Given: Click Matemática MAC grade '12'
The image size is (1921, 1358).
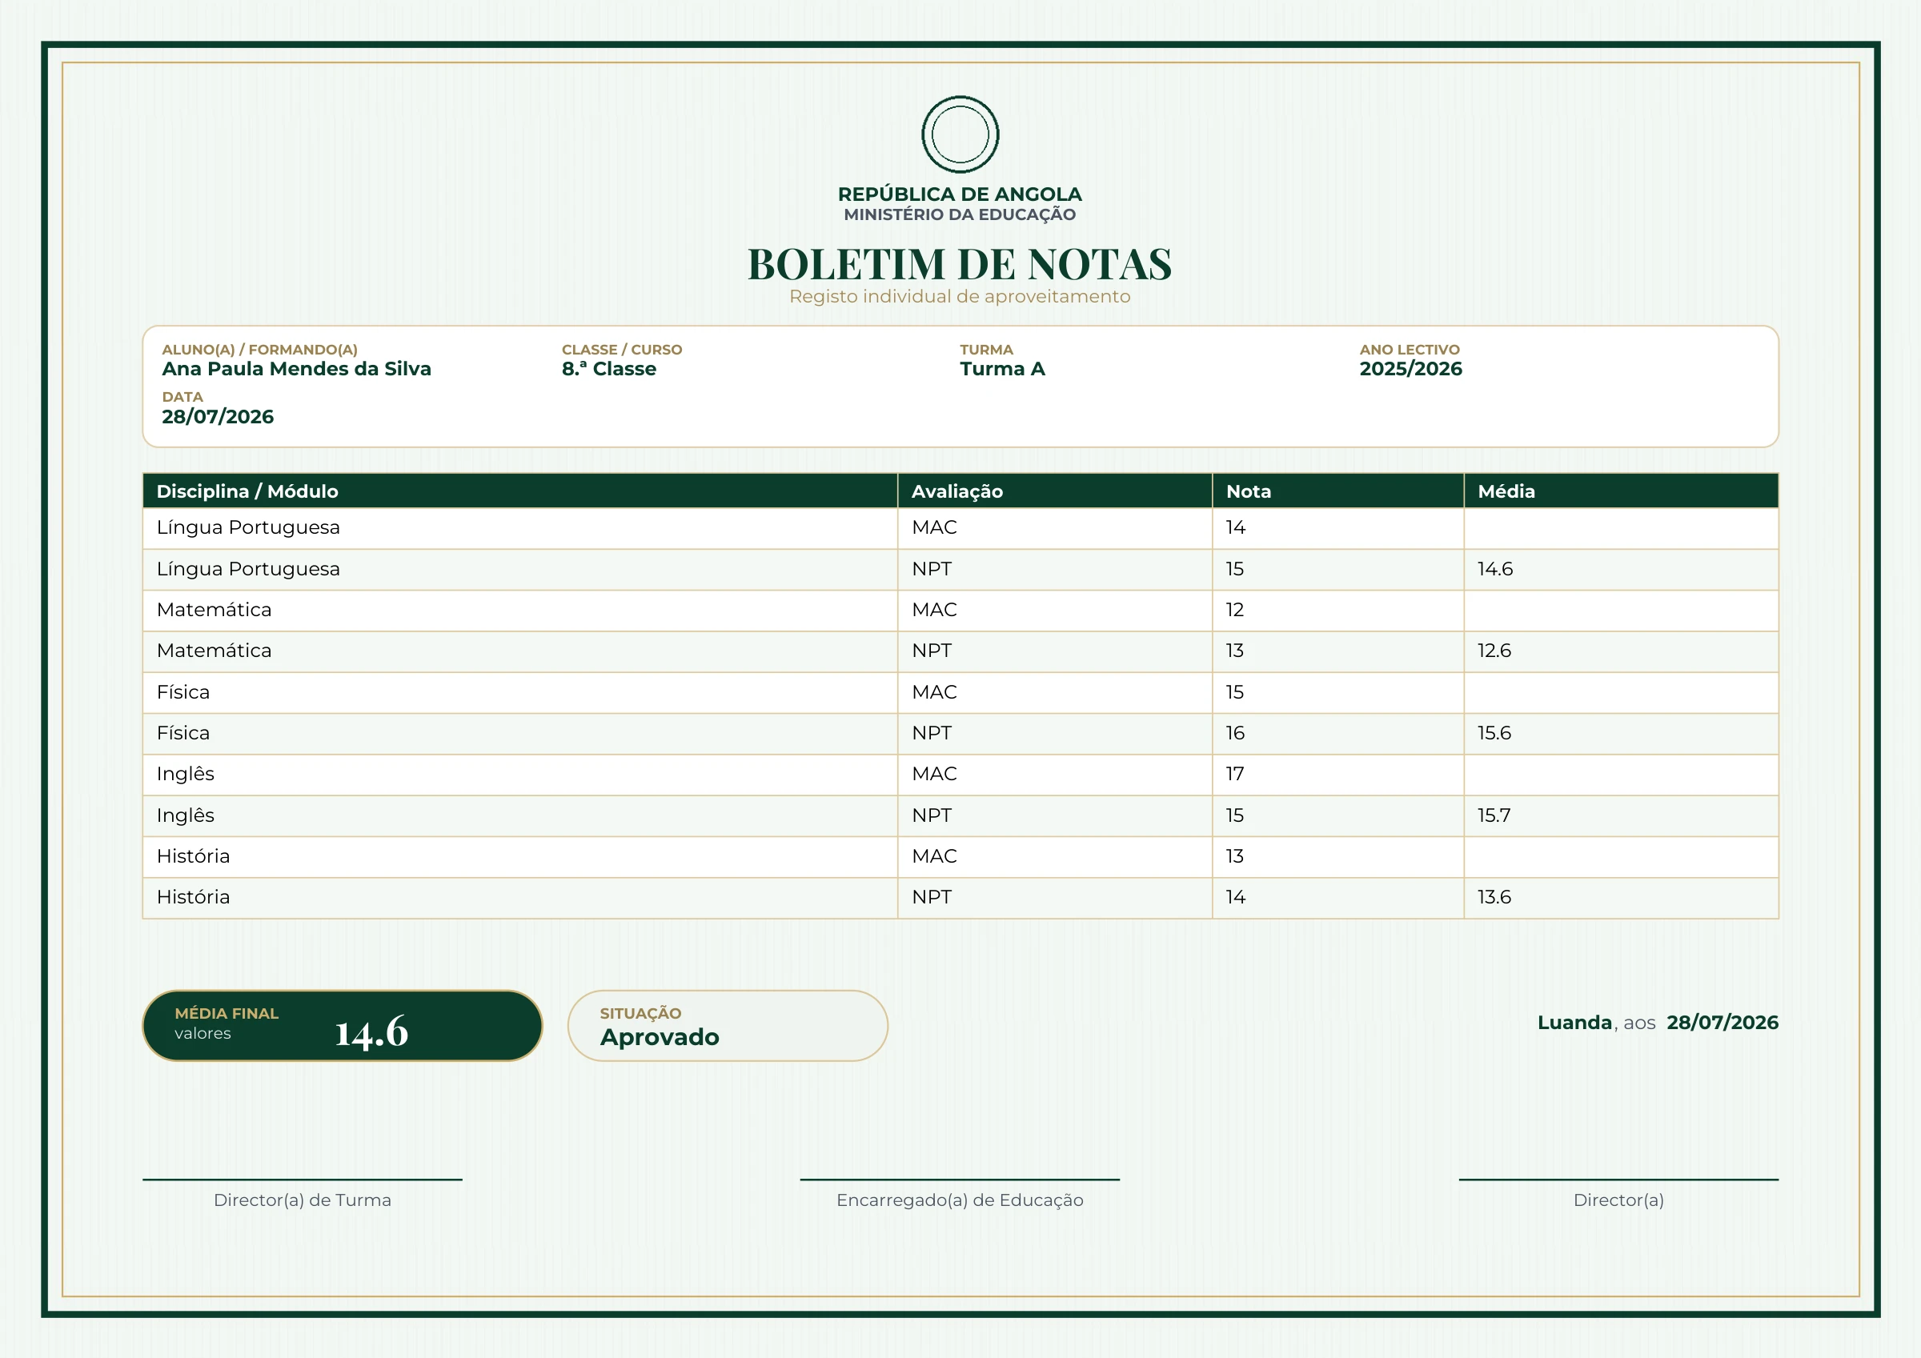Looking at the screenshot, I should (x=1235, y=610).
